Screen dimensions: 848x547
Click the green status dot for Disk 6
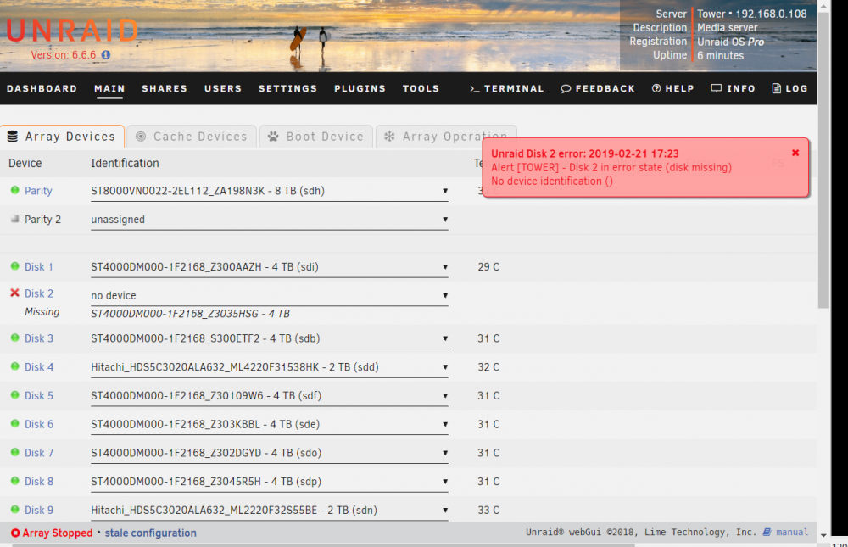point(14,424)
